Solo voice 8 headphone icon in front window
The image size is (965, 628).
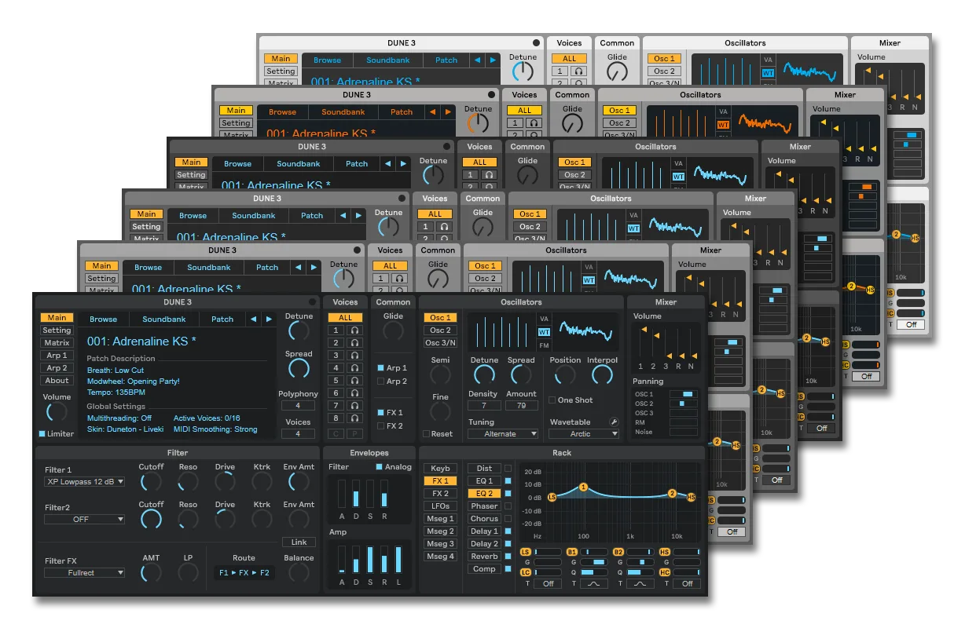(x=356, y=418)
